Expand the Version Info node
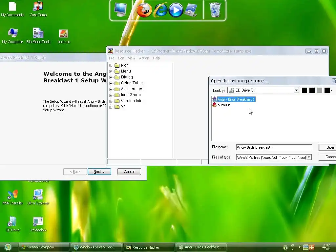 [x=111, y=101]
